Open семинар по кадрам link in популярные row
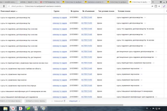Image resolution: width=167 pixels, height=111 pixels. coord(60,86)
